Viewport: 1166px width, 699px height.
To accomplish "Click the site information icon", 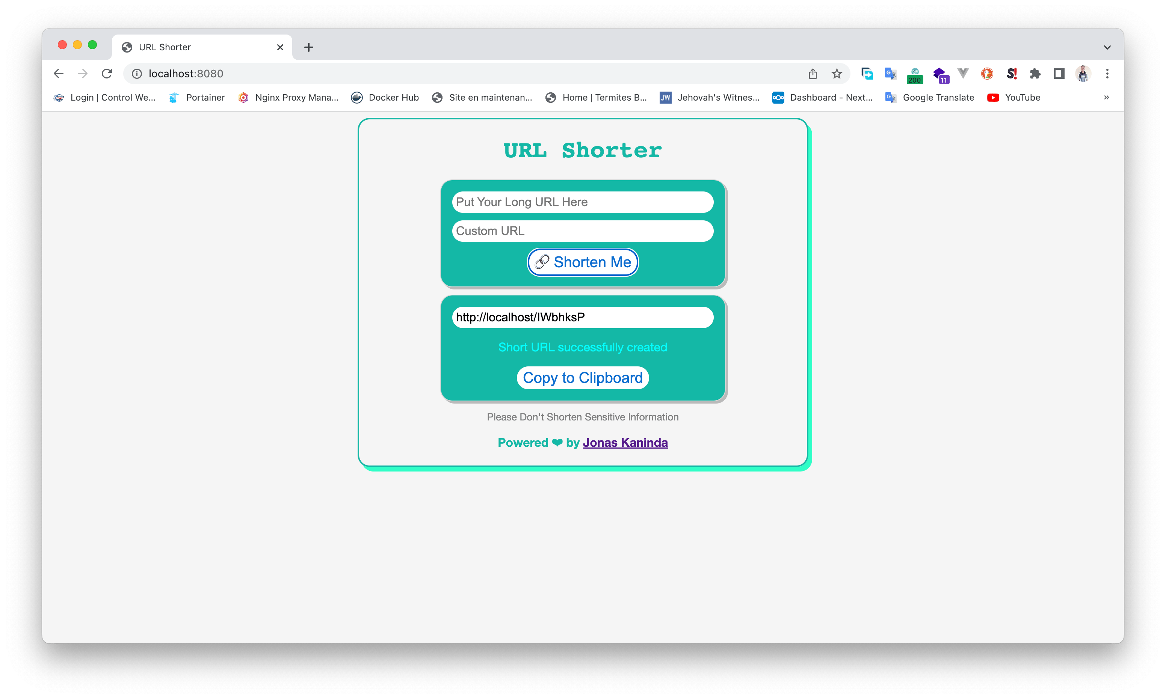I will click(x=137, y=74).
